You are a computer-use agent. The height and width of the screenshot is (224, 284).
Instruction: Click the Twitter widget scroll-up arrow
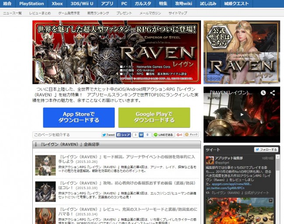click(277, 157)
